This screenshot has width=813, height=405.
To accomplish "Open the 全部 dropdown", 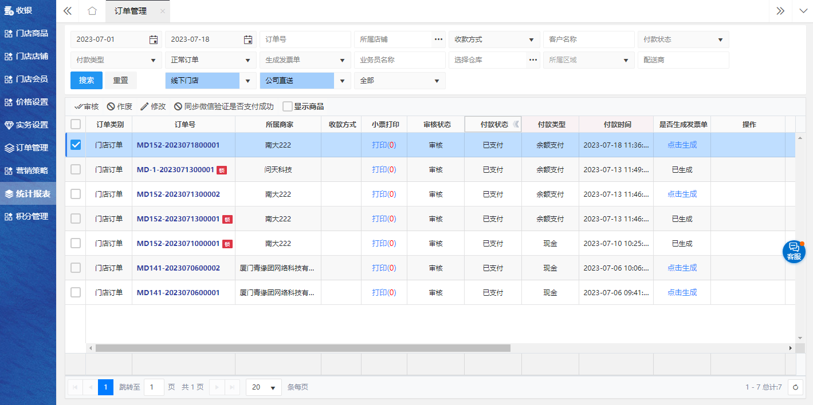I will [400, 81].
